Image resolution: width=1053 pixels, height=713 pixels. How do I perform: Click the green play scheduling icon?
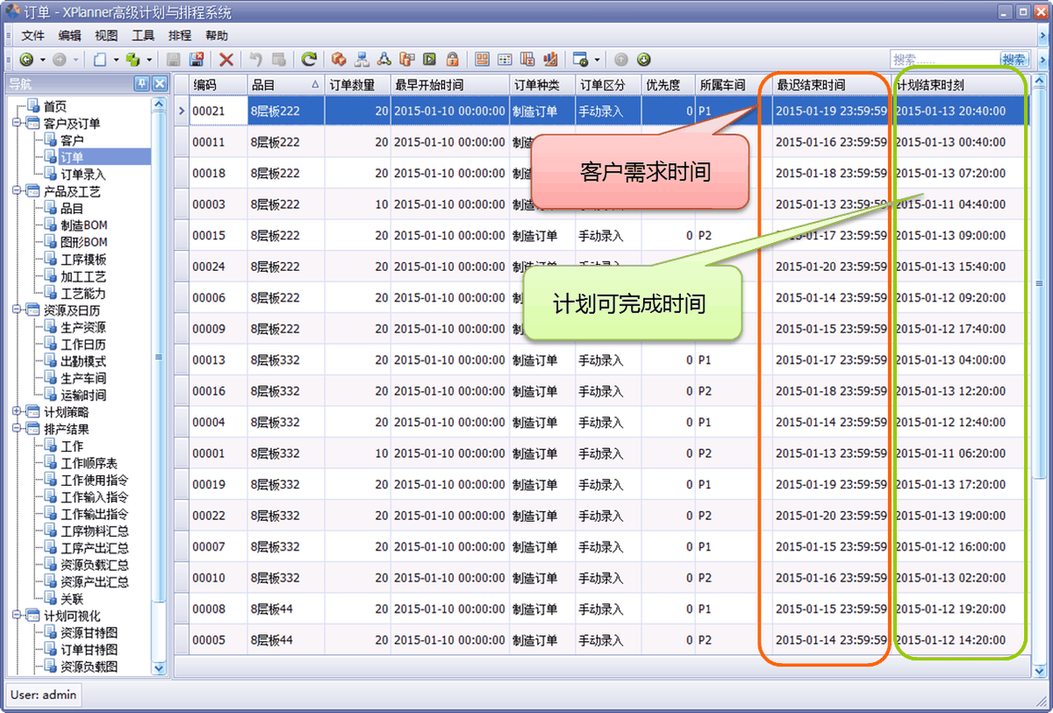tap(430, 60)
